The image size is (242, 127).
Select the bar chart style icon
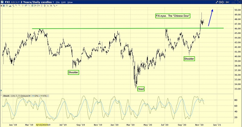click(x=7, y=6)
